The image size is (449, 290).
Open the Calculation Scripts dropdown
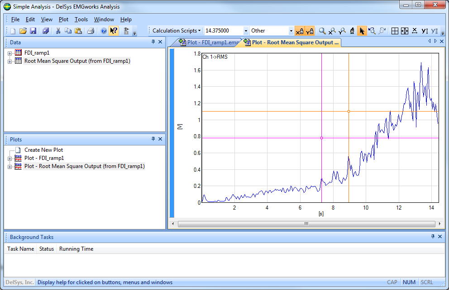pos(177,31)
